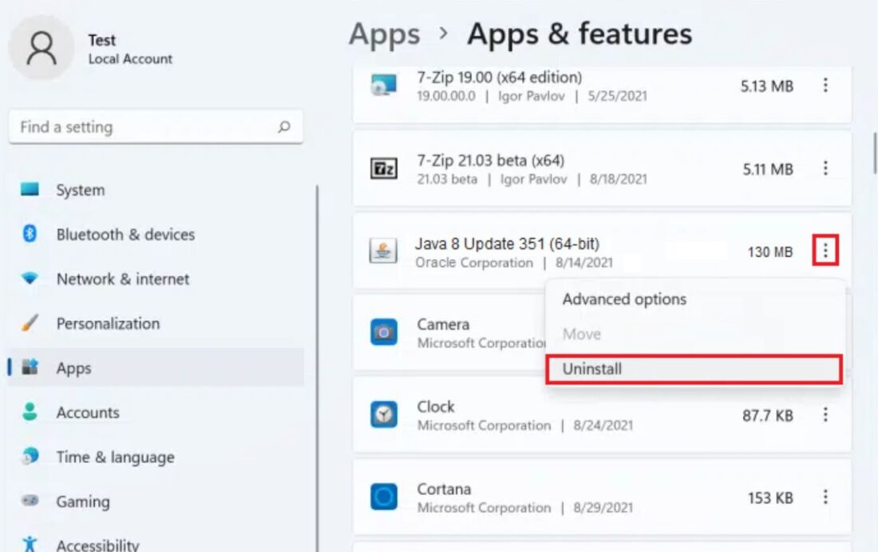
Task: Click the highlighted three-dot menu for Java 8
Action: coord(827,248)
